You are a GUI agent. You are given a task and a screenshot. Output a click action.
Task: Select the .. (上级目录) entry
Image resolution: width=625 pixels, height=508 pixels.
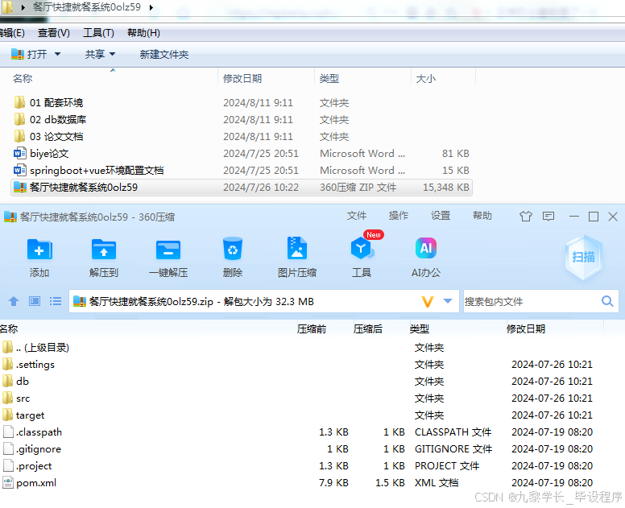35,348
